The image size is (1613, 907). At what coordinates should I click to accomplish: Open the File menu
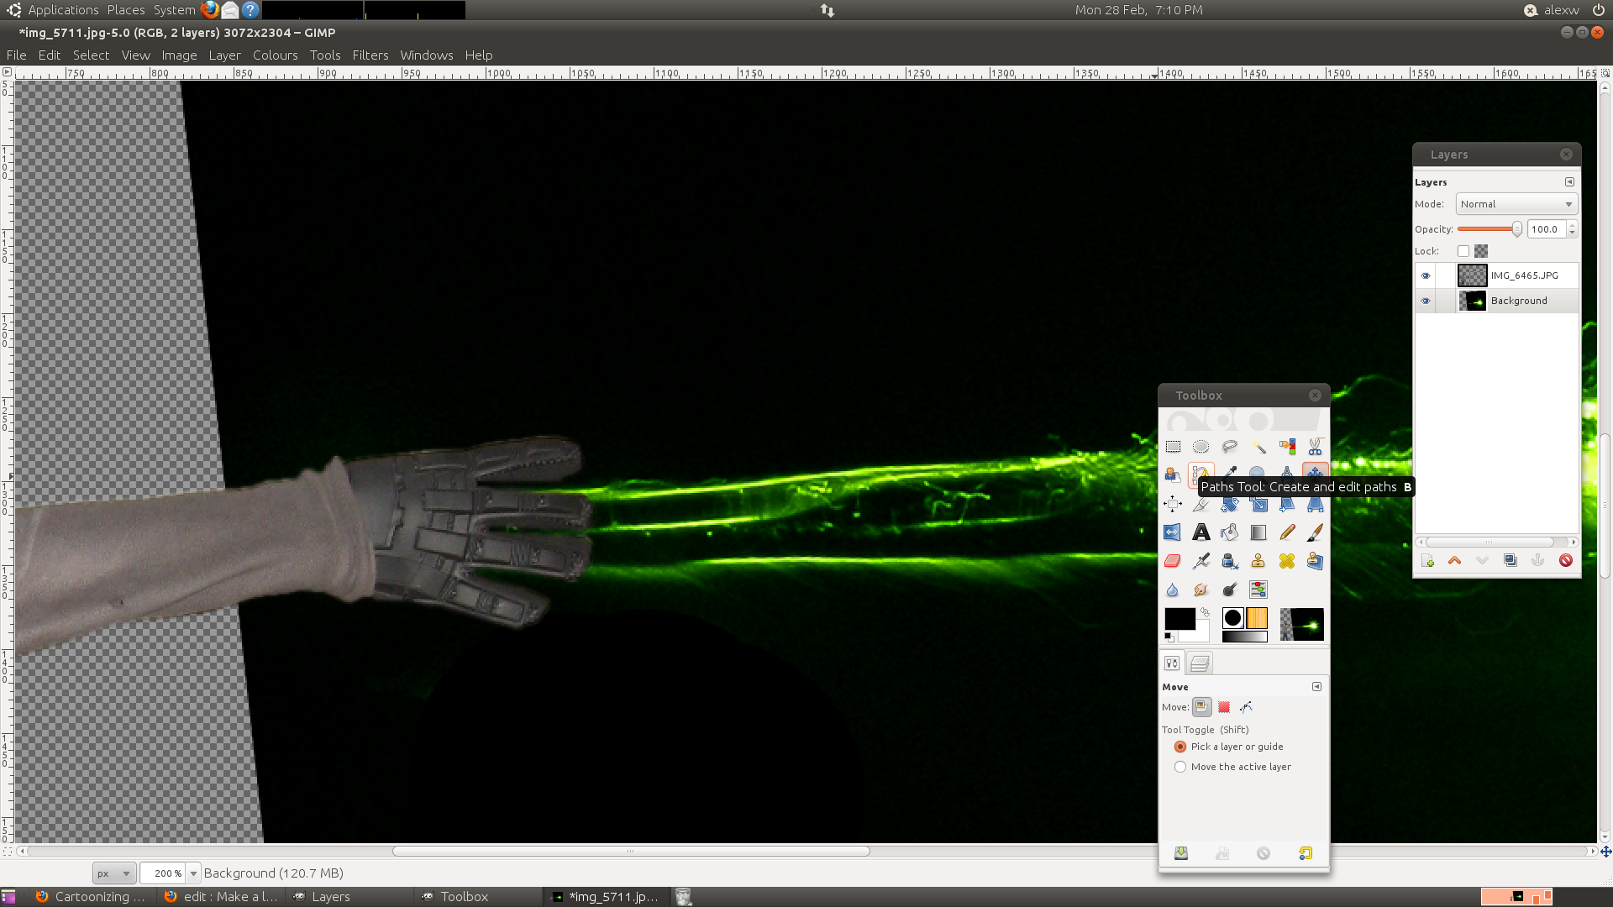pos(17,55)
